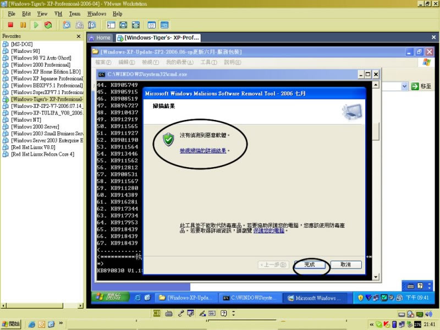Click the guest security shield tray icon
This screenshot has width=440, height=330.
(x=361, y=298)
